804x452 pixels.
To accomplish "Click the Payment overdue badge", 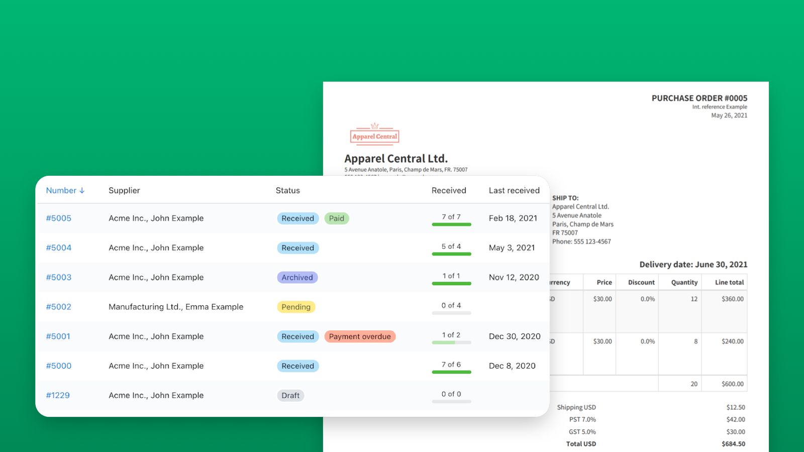I will (x=360, y=336).
